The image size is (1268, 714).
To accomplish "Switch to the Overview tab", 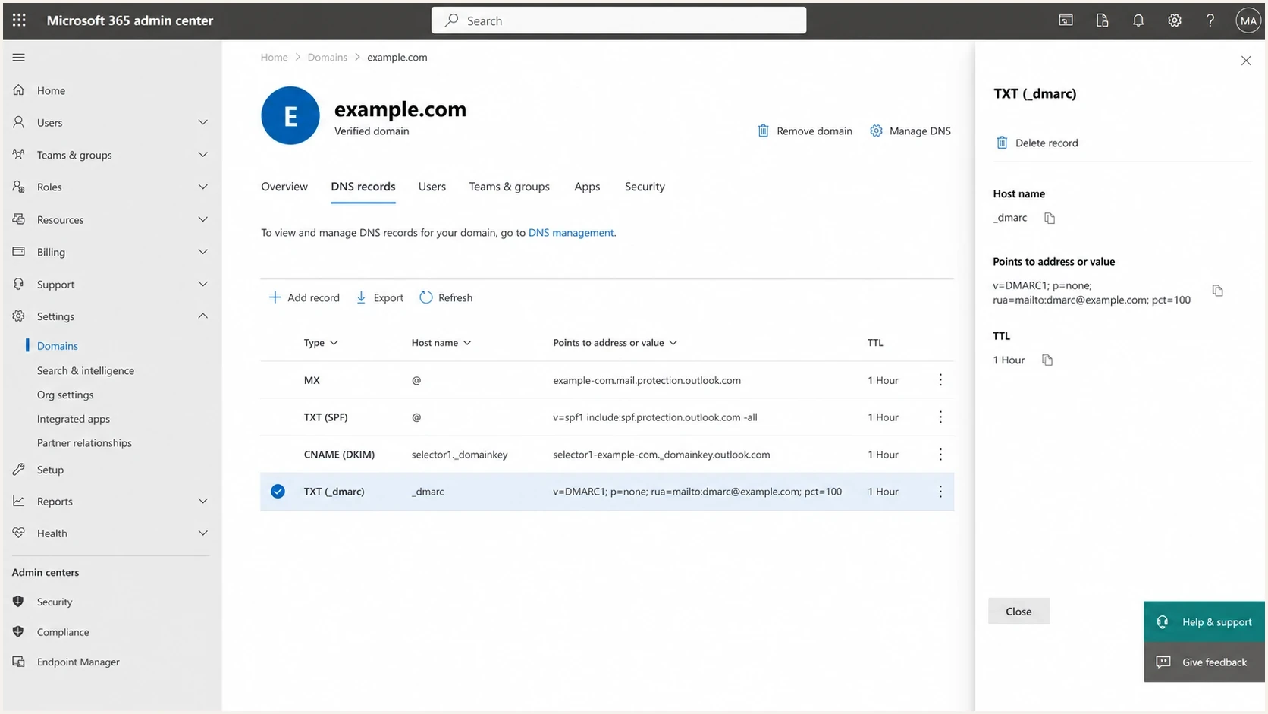I will click(x=284, y=187).
